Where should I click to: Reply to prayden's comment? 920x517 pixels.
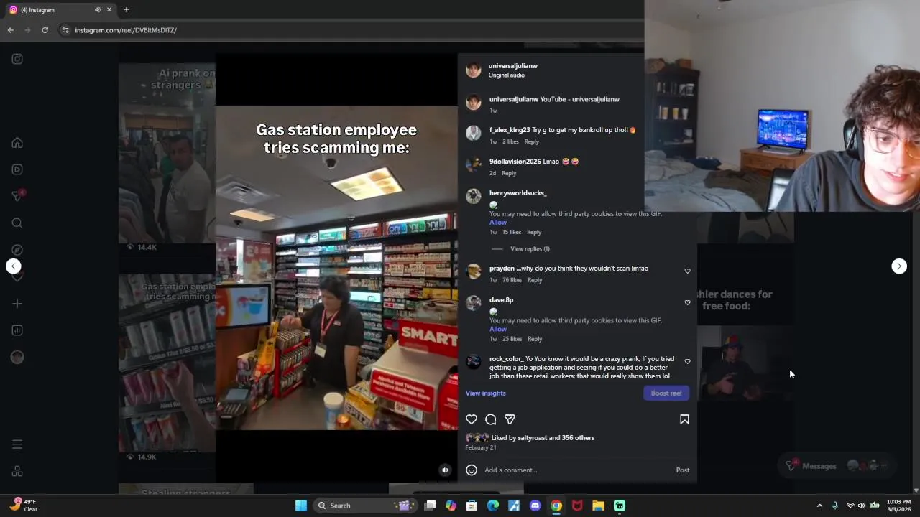[535, 280]
